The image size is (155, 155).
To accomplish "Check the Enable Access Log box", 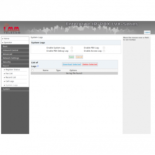I will 104,51.
